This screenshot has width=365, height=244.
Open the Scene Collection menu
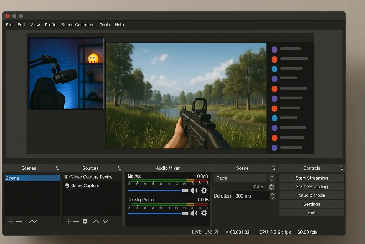click(x=78, y=25)
